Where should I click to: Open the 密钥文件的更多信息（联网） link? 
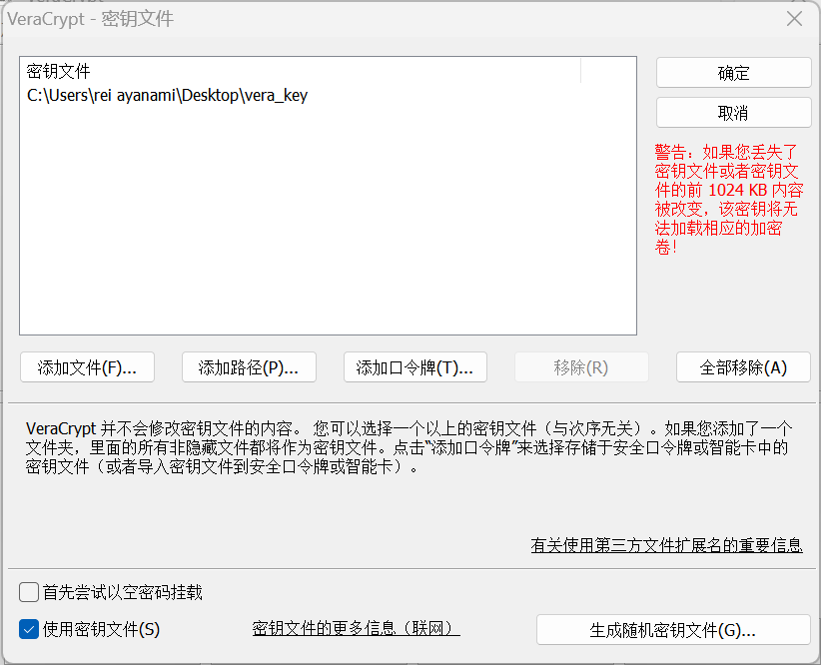356,628
